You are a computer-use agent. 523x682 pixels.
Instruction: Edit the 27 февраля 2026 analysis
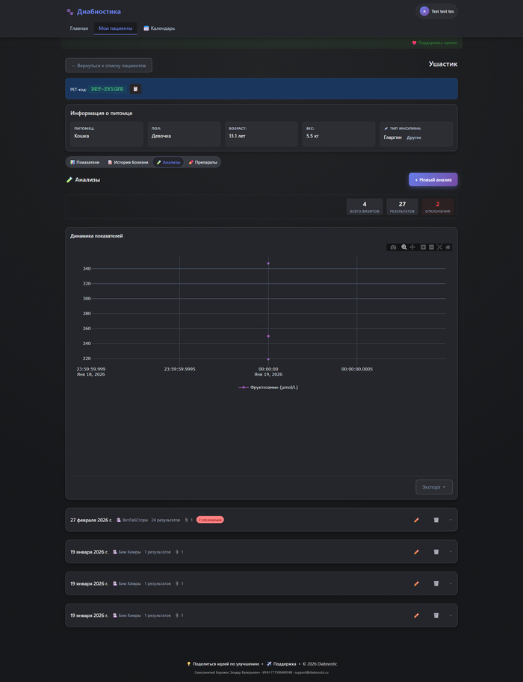click(x=416, y=520)
